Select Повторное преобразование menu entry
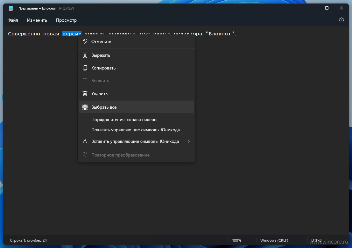 [x=137, y=155]
